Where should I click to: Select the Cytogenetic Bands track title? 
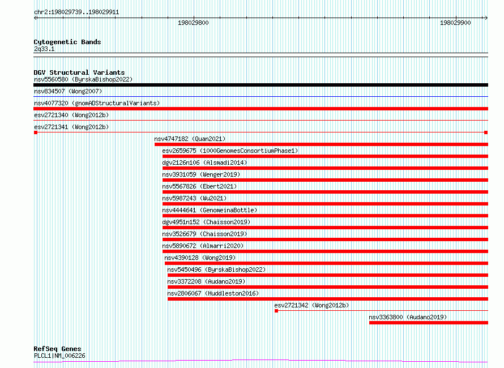click(67, 42)
